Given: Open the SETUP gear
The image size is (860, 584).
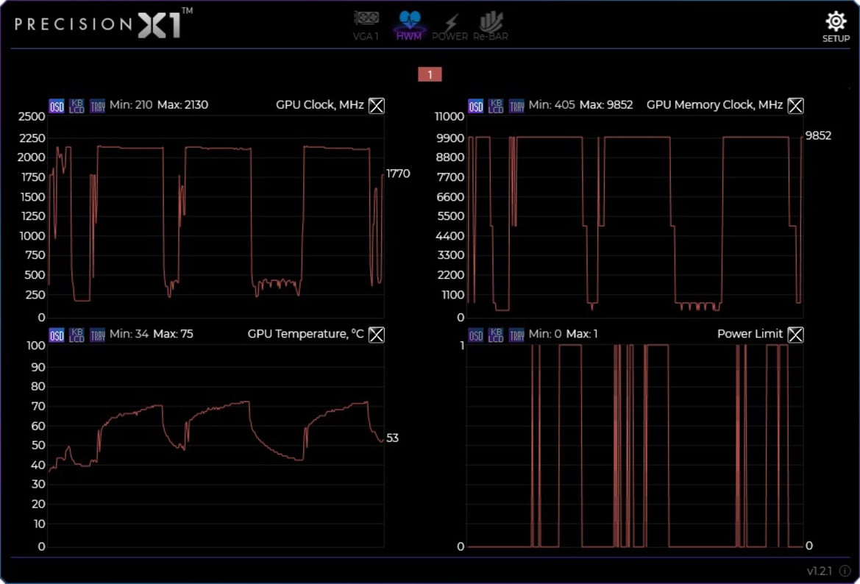Looking at the screenshot, I should (x=835, y=27).
